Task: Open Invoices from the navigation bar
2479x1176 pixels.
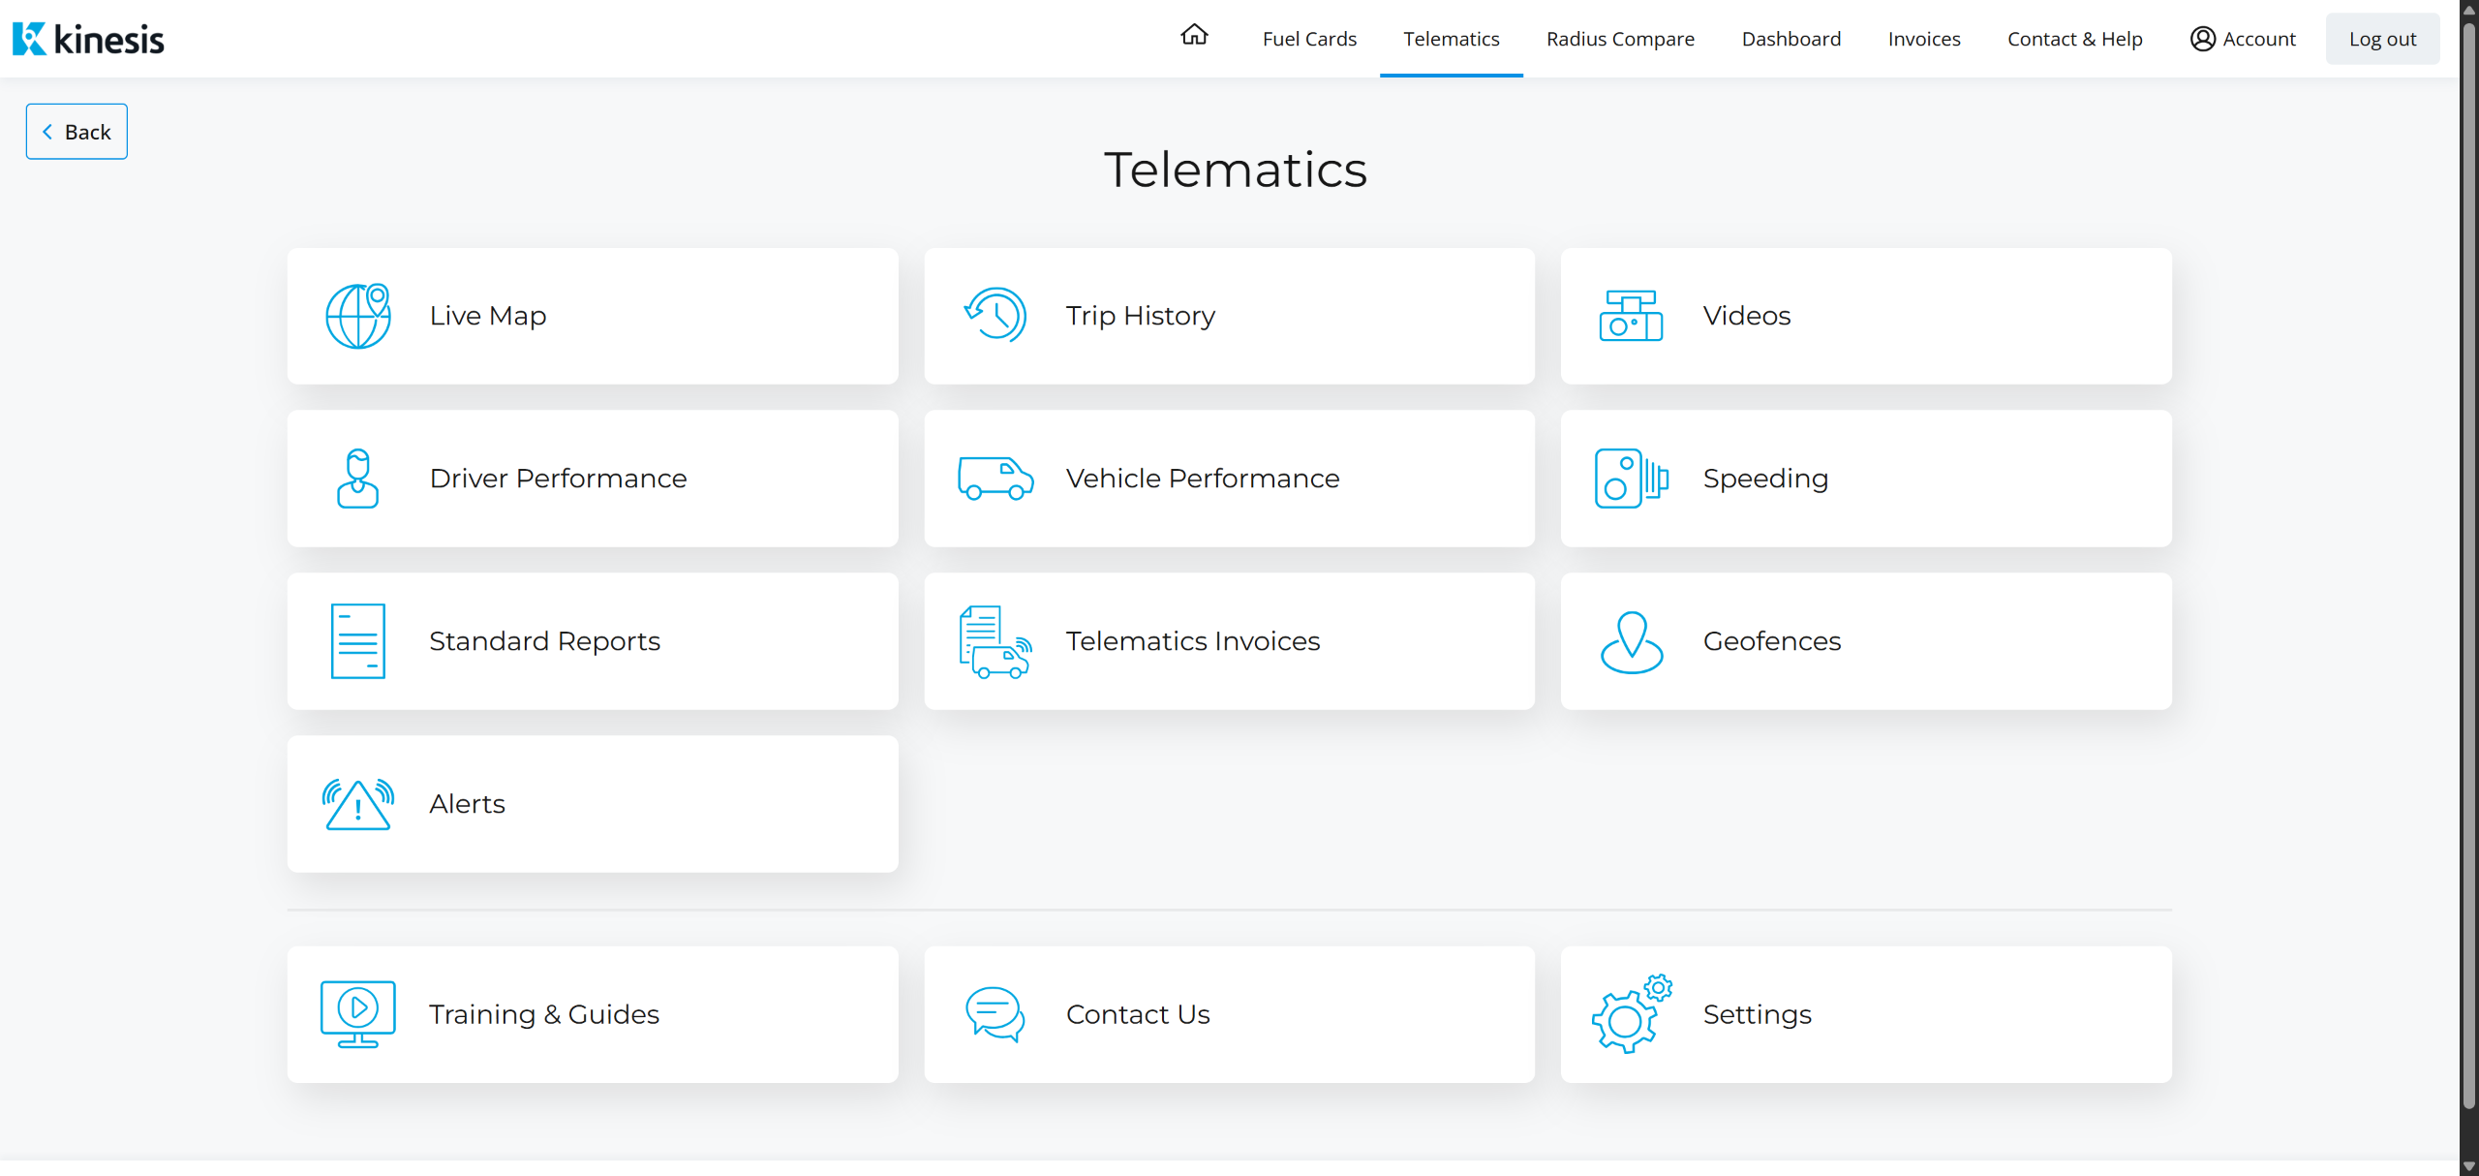Action: [x=1923, y=39]
